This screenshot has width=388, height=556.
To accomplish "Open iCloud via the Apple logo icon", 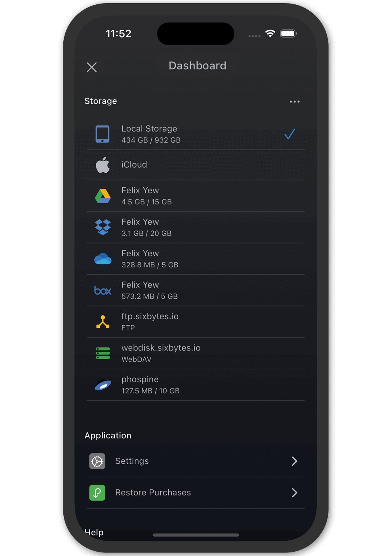I will click(103, 165).
